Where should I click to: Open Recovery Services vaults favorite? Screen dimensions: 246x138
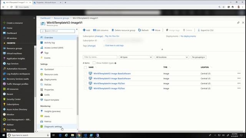pyautogui.click(x=18, y=79)
